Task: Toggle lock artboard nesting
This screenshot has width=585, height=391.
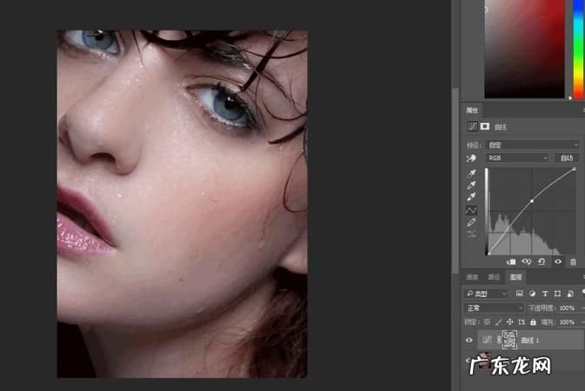Action: pyautogui.click(x=522, y=322)
